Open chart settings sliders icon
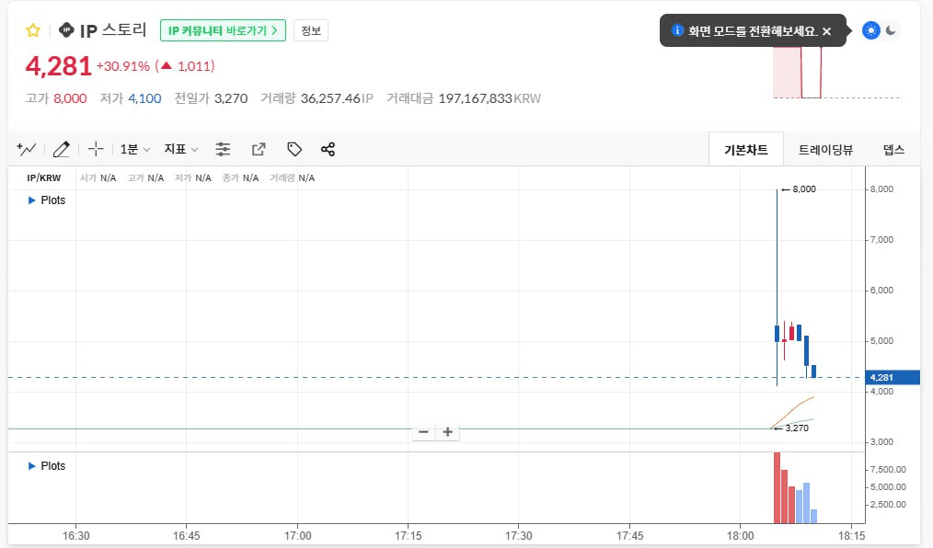The image size is (933, 548). pos(223,149)
